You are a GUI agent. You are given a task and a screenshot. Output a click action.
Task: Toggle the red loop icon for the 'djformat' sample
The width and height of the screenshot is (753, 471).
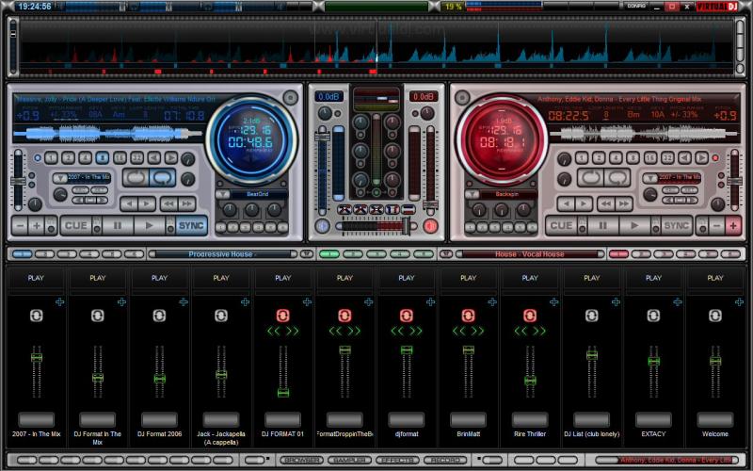[407, 316]
